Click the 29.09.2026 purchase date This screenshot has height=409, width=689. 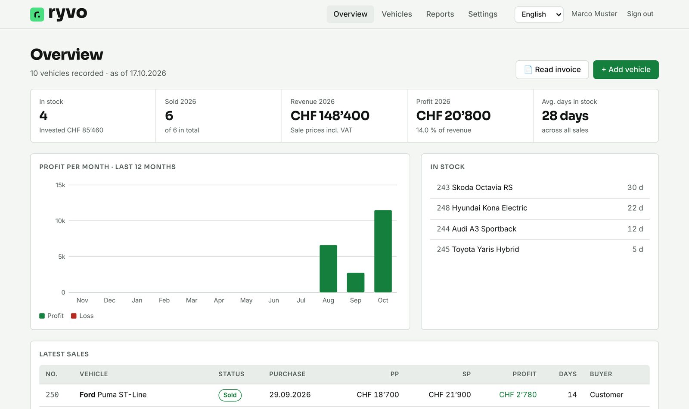pyautogui.click(x=290, y=395)
